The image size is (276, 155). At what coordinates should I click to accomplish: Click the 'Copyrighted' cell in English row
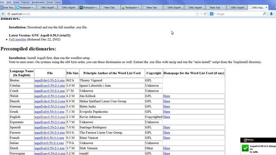tap(154, 117)
